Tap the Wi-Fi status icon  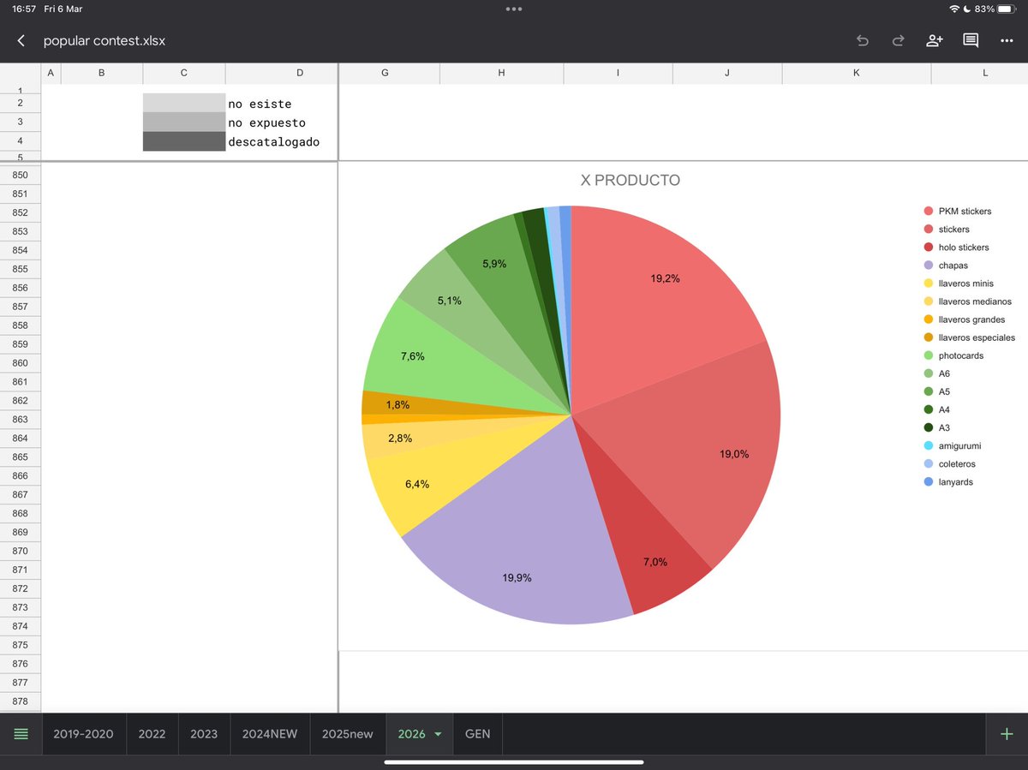[x=954, y=9]
